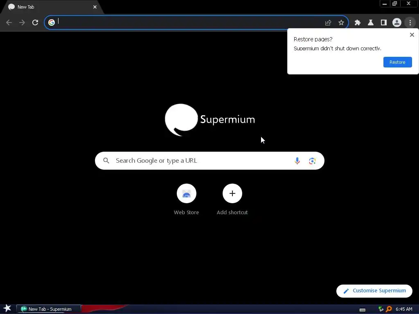This screenshot has width=419, height=314.
Task: Click the magnifier icon in search box
Action: pos(106,160)
